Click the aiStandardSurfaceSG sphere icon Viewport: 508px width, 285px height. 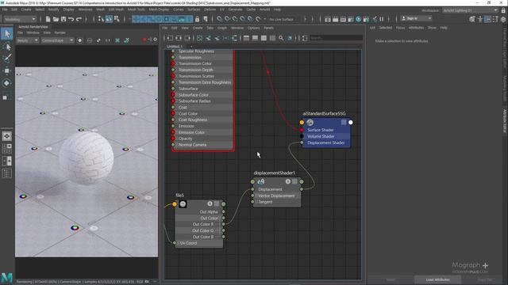coord(310,123)
